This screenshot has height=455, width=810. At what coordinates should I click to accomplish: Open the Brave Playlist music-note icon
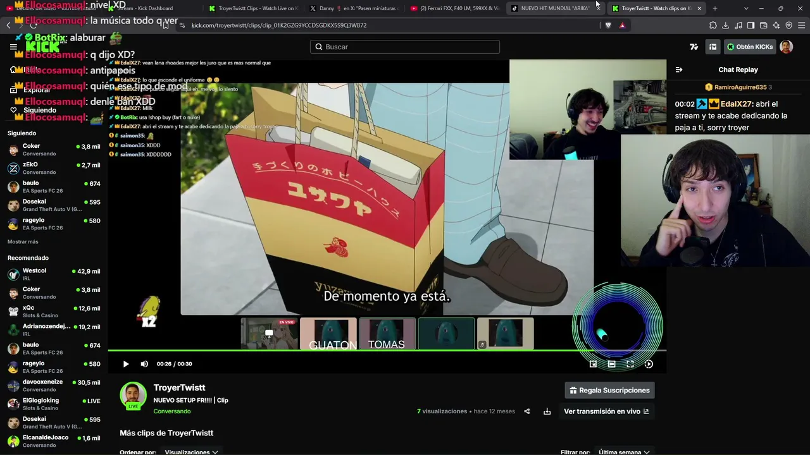(x=738, y=25)
